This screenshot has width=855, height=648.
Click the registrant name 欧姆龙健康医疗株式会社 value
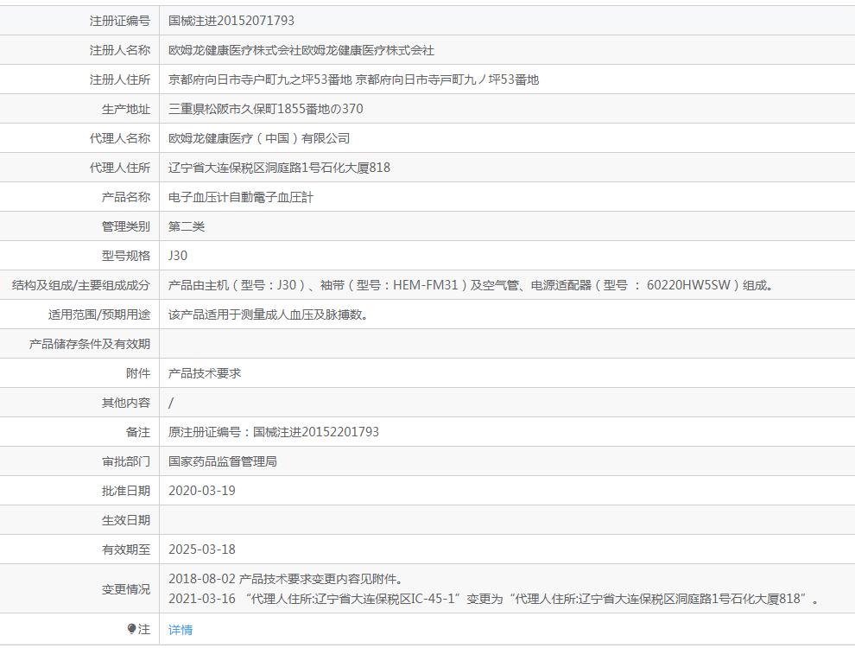pos(301,50)
